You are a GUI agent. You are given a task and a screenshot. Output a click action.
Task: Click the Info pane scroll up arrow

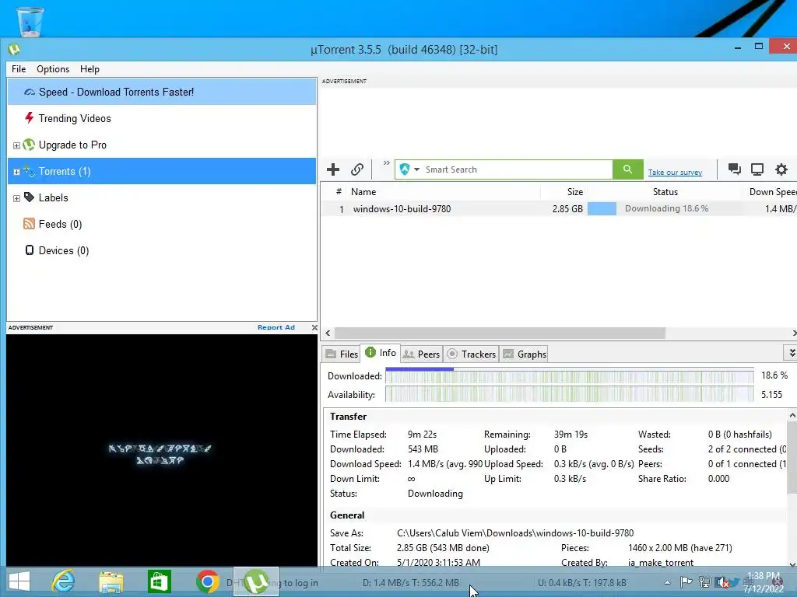pos(792,416)
